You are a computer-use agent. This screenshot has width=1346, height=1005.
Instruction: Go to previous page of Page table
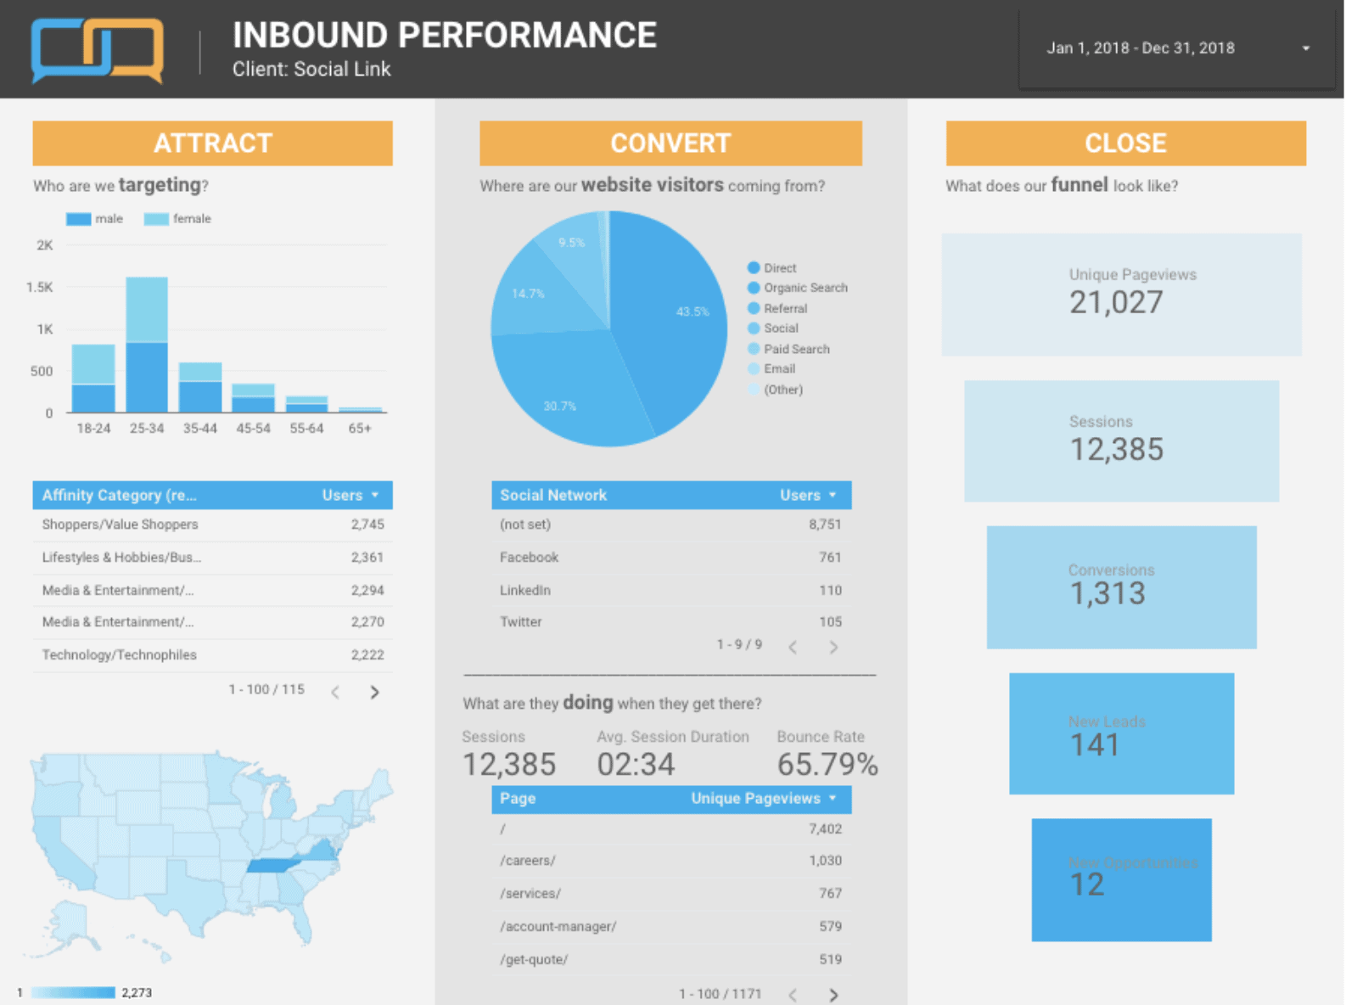click(793, 995)
